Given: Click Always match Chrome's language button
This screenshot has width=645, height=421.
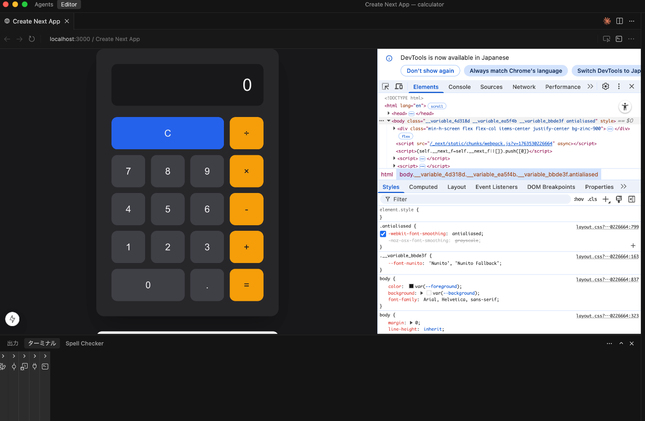Looking at the screenshot, I should (516, 71).
